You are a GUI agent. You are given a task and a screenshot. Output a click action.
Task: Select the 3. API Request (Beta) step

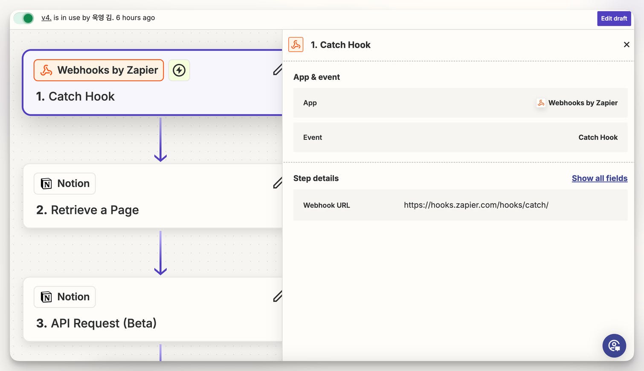pos(96,324)
